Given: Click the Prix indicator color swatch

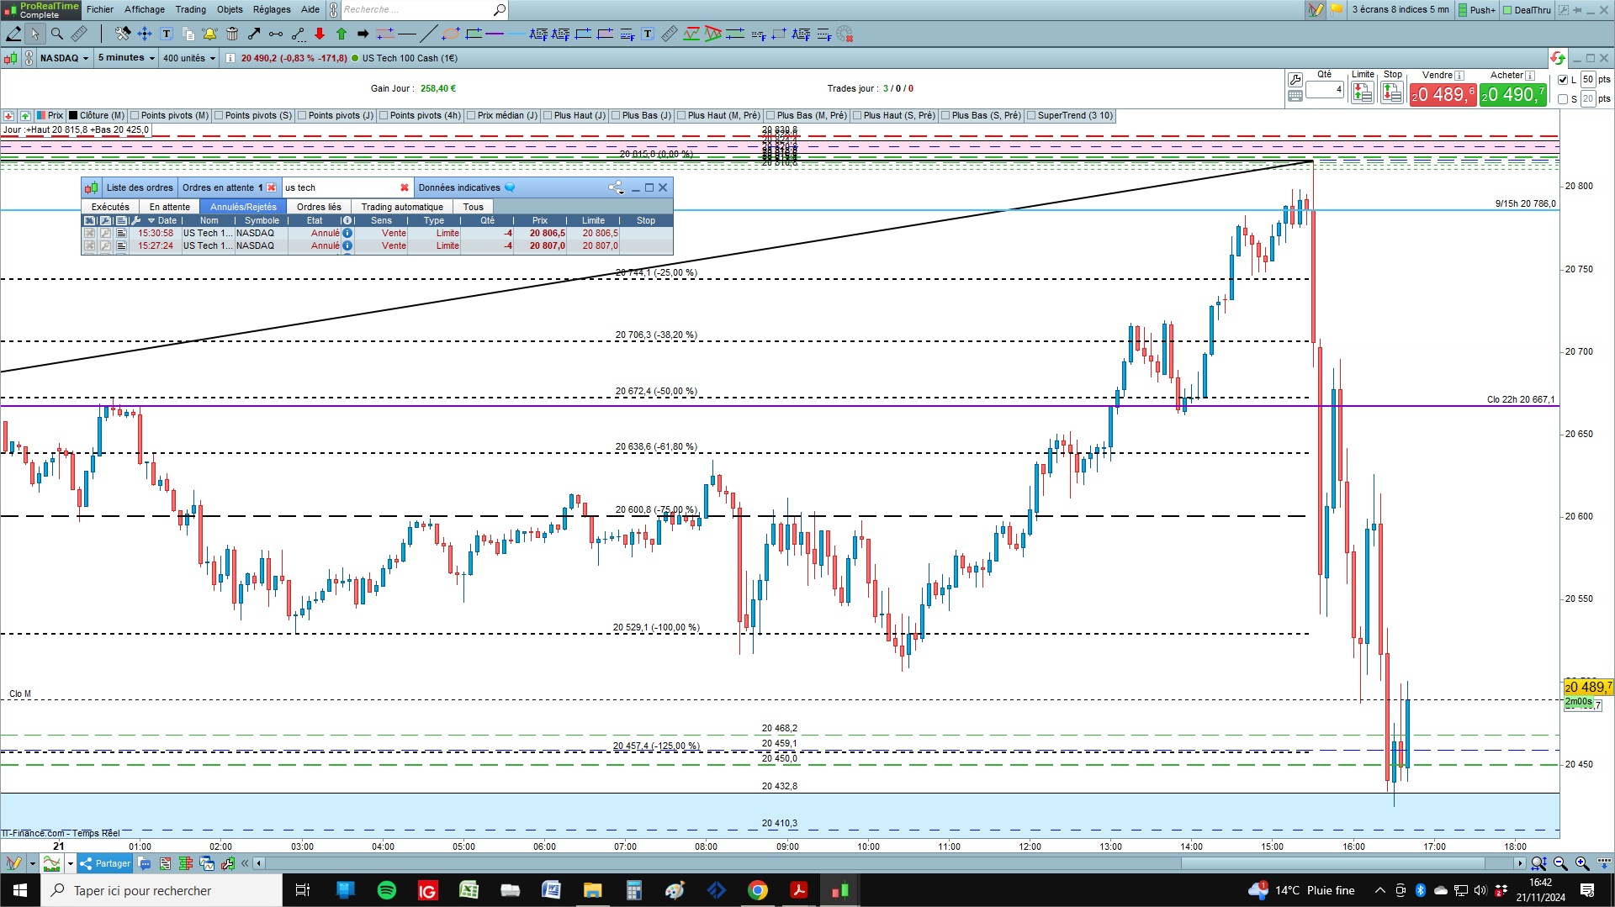Looking at the screenshot, I should pyautogui.click(x=41, y=116).
